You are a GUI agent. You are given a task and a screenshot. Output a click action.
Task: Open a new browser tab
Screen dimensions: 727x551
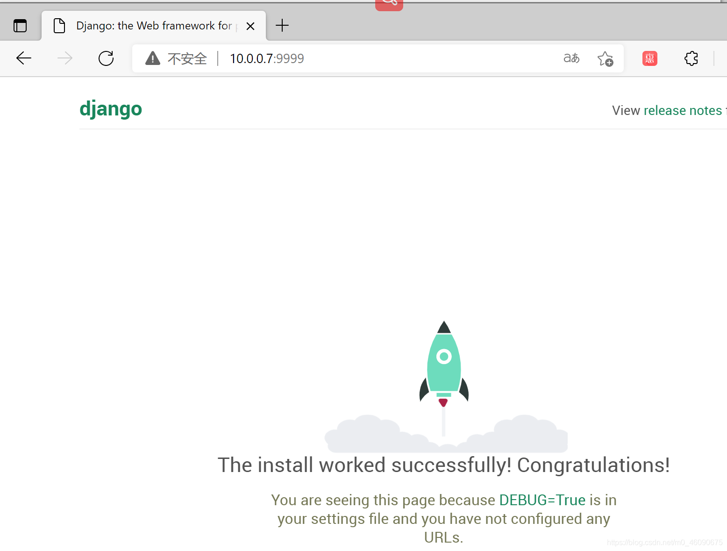click(x=282, y=25)
